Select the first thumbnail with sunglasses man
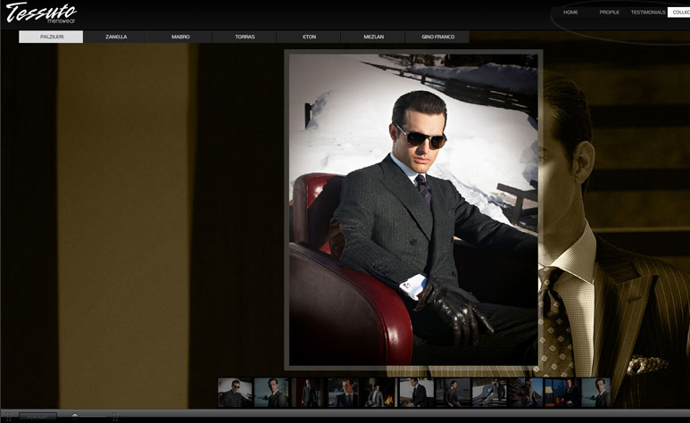Viewport: 690px width, 423px height. tap(235, 393)
